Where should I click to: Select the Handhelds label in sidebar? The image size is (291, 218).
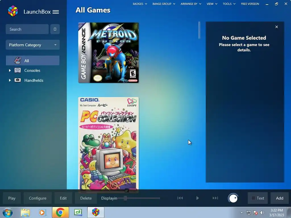click(34, 80)
